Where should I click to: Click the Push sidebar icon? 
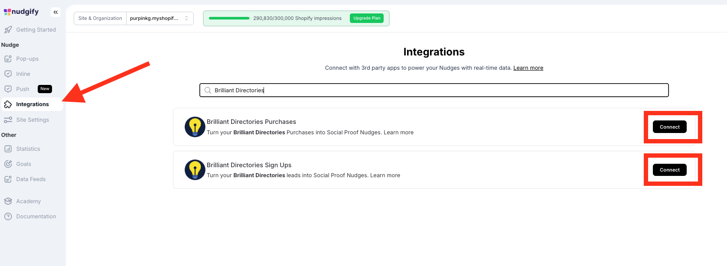click(x=8, y=89)
